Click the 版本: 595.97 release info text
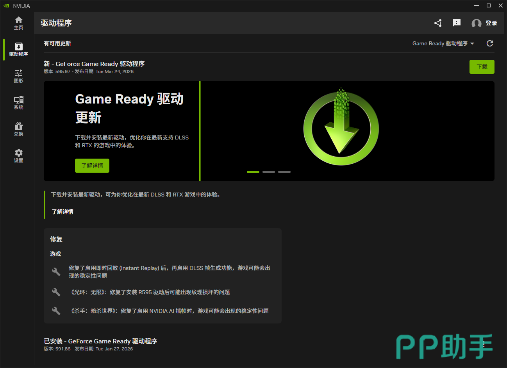507x368 pixels. pyautogui.click(x=89, y=71)
